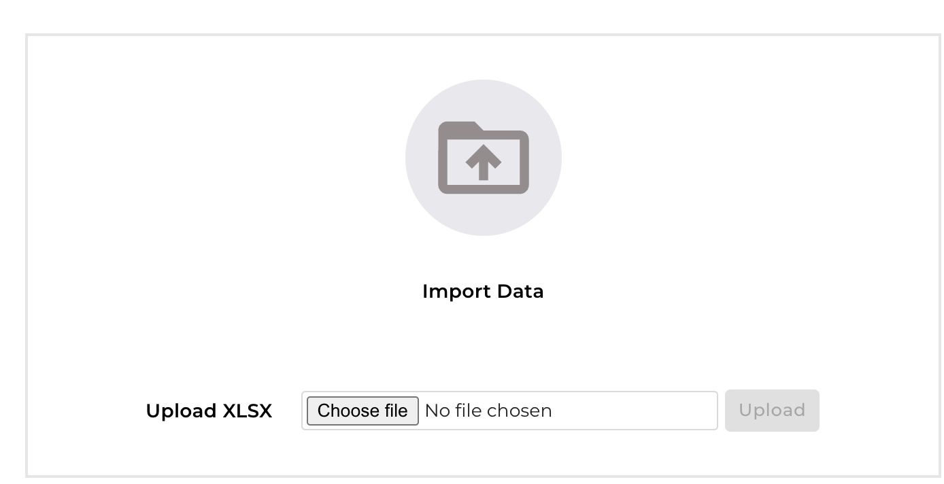Click the 'No file chosen' text

pyautogui.click(x=488, y=411)
